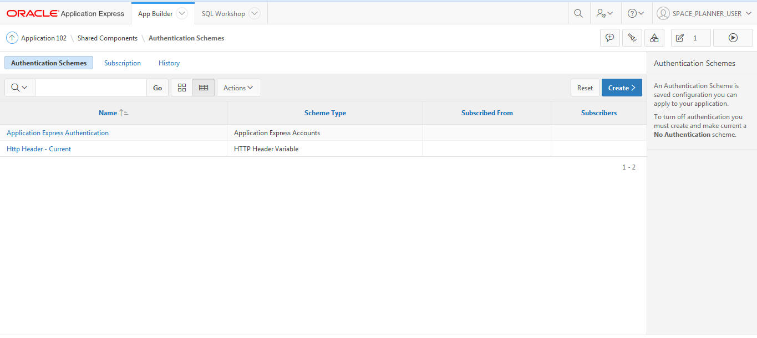Sort by Name column header
757x338 pixels.
[x=108, y=113]
